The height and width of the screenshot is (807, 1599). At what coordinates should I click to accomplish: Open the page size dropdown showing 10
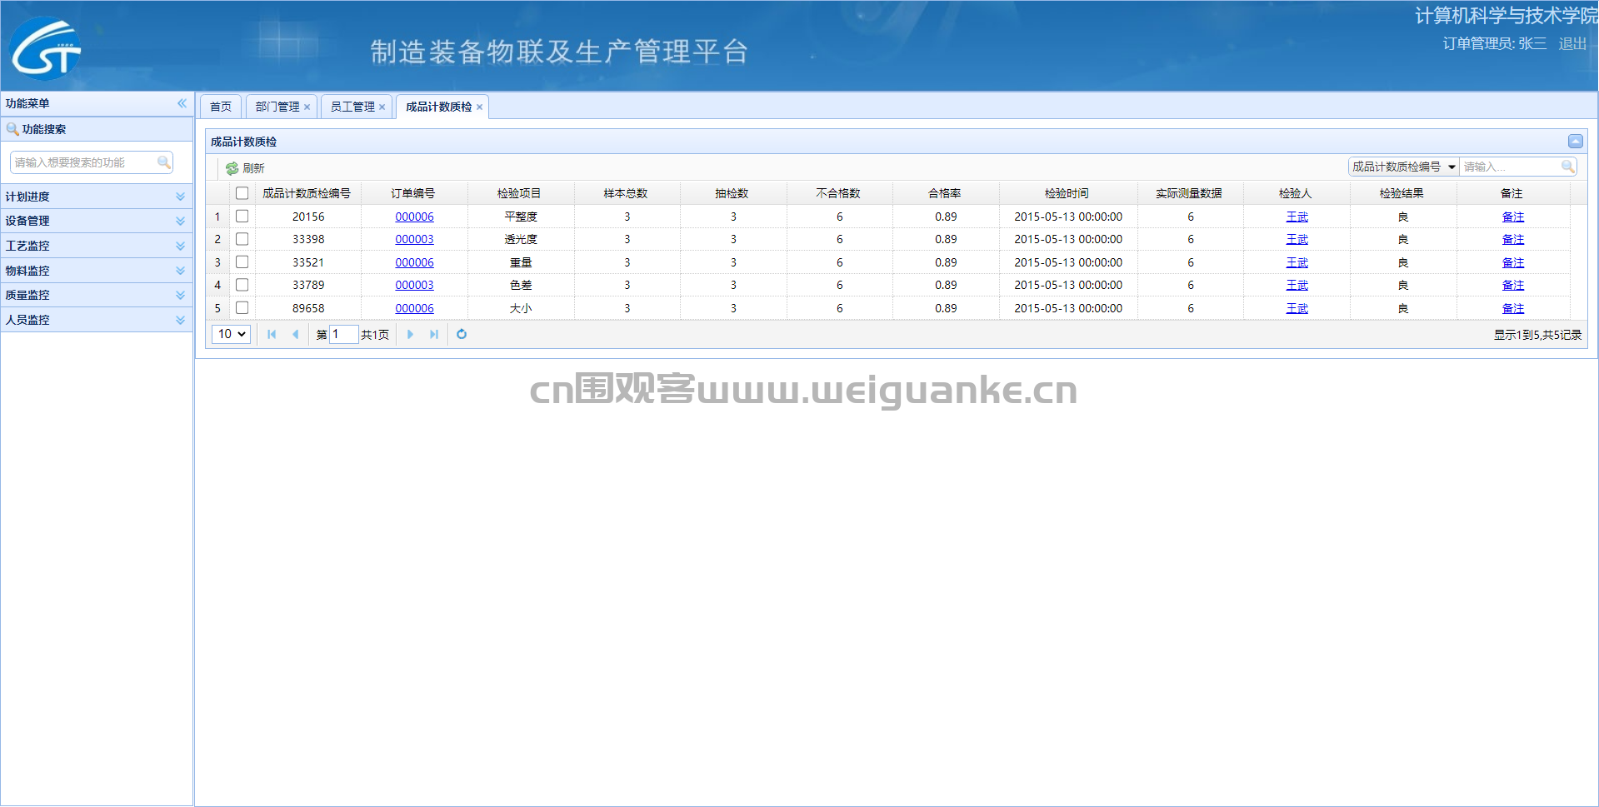coord(231,334)
